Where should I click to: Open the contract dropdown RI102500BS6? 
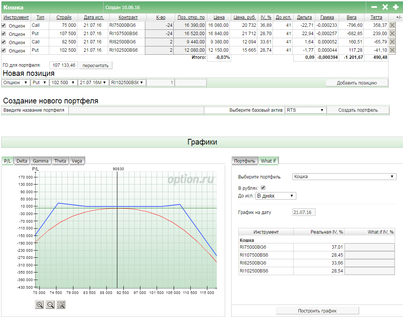(x=128, y=83)
